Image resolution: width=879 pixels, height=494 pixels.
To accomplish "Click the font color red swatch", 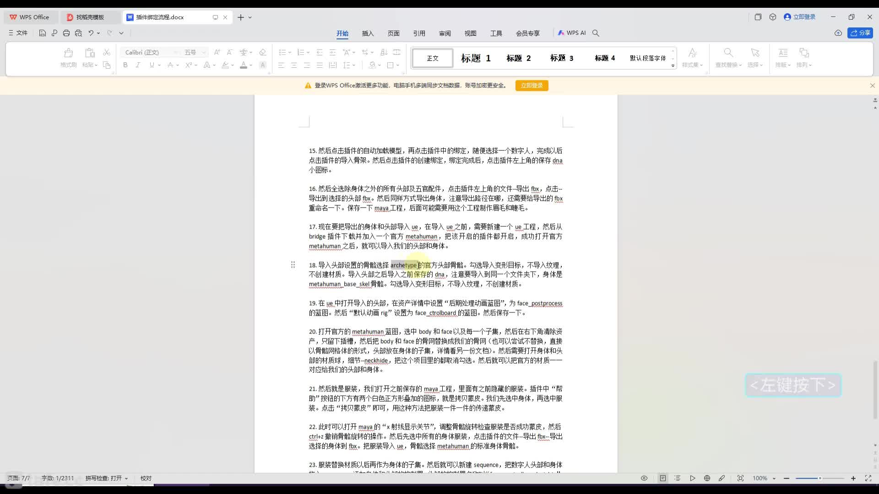I will click(x=244, y=65).
